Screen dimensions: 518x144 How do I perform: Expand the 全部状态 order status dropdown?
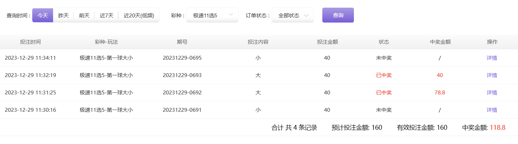click(292, 15)
